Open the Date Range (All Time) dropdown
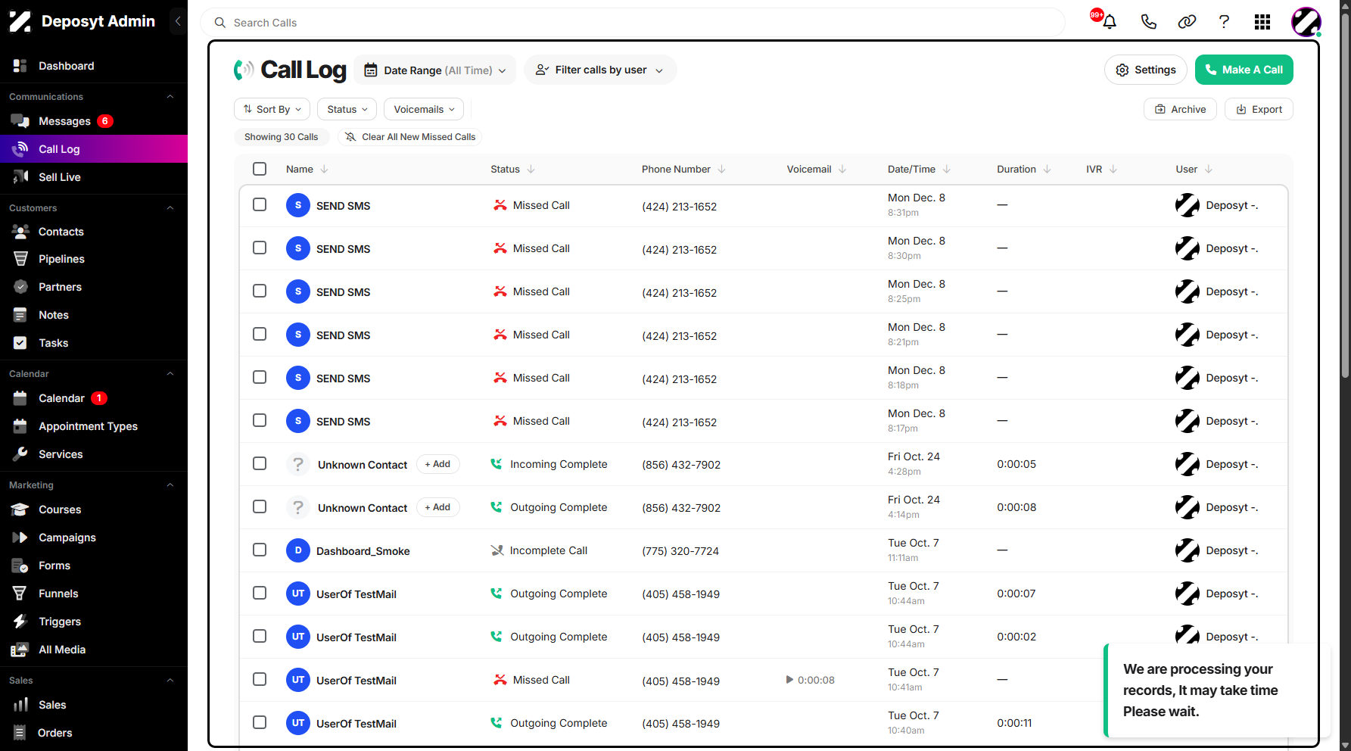1351x751 pixels. (435, 70)
